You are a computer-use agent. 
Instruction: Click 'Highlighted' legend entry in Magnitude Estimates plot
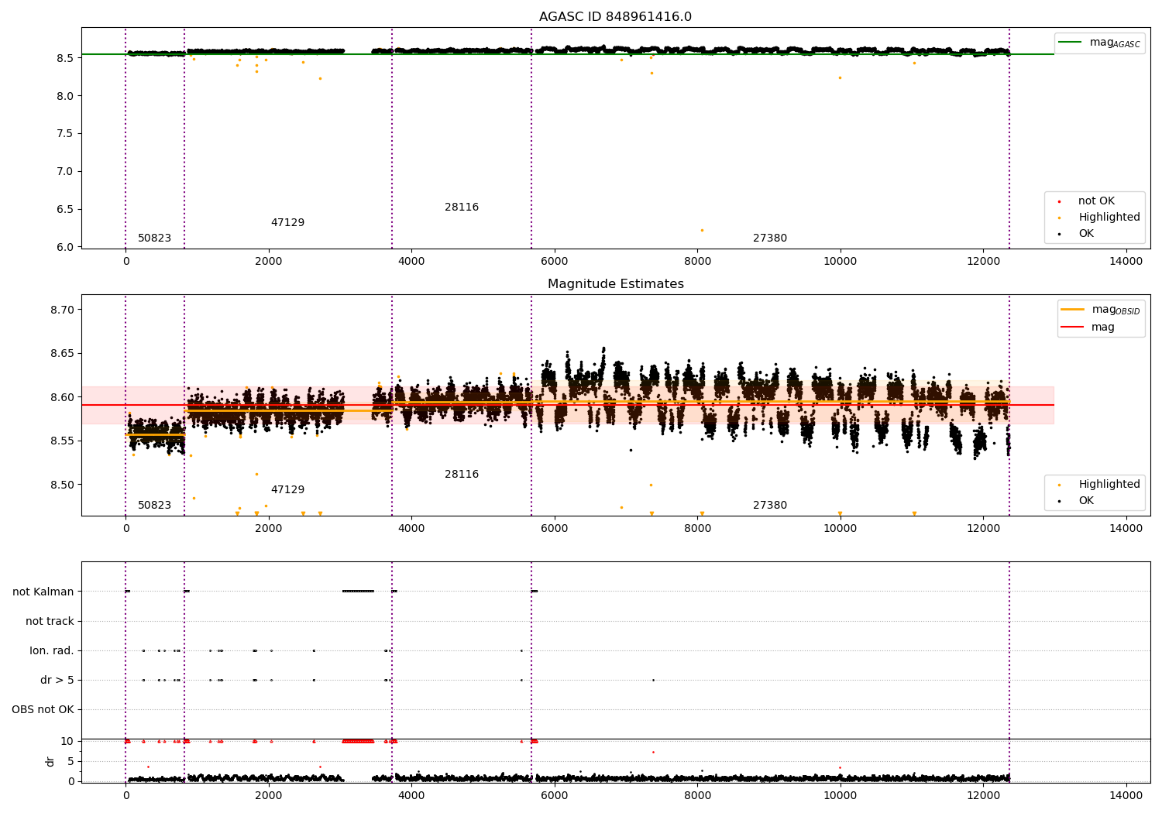tap(1109, 485)
